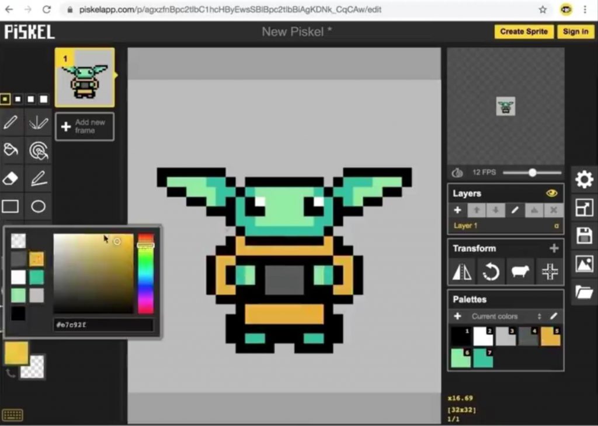Click the Sign in button
Screen dimensions: 598x426
click(x=575, y=31)
